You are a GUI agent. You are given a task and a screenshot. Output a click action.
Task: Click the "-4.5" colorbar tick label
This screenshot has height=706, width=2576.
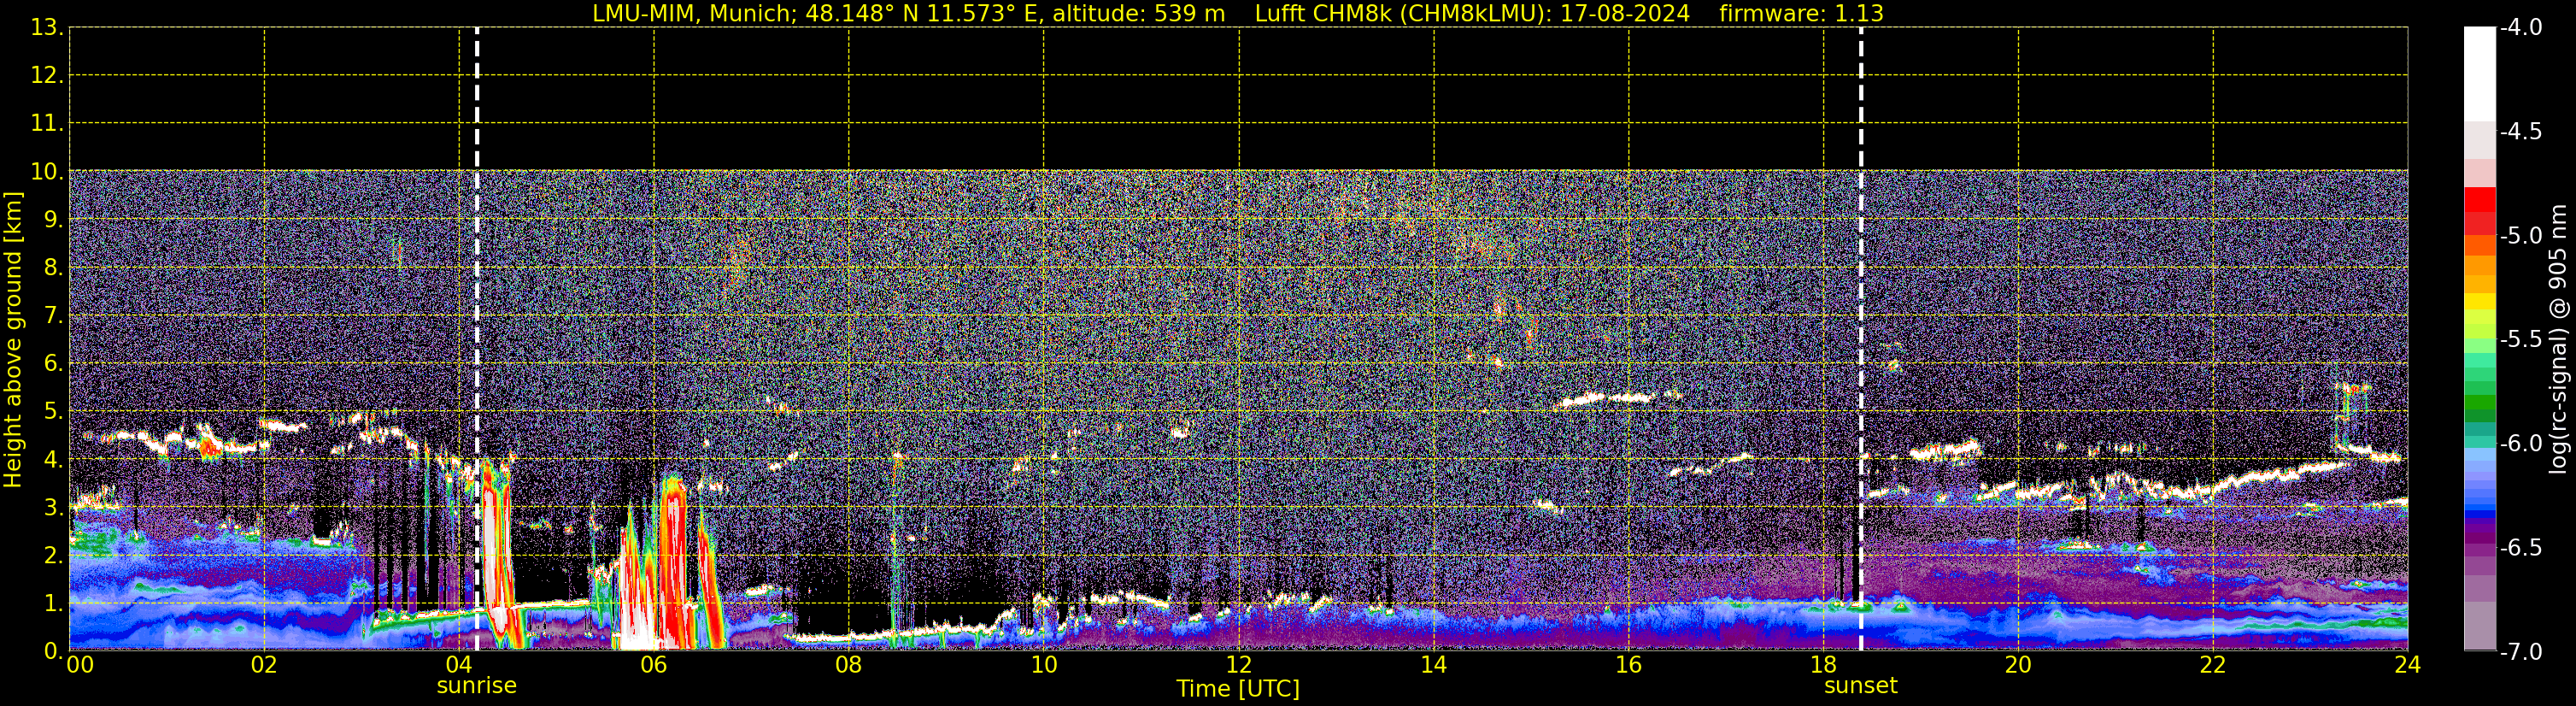pos(2520,132)
